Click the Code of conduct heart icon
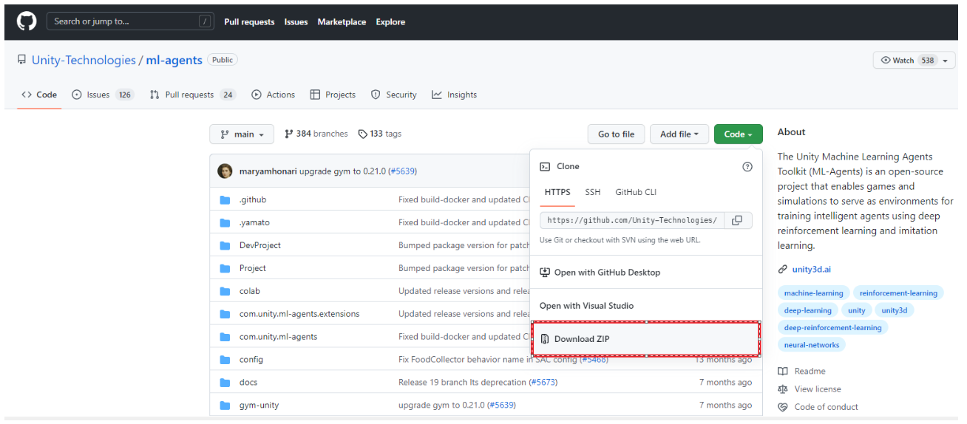 (x=783, y=407)
